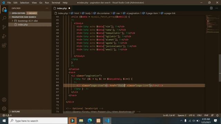Open the Accounts menu icon
The height and width of the screenshot is (124, 221).
pos(4,100)
